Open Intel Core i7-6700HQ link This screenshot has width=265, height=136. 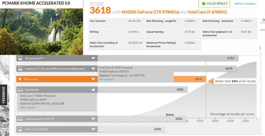point(207,12)
